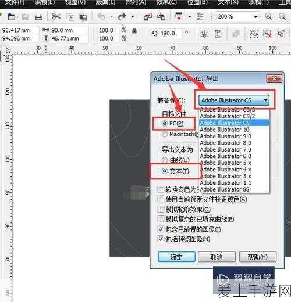Screen dimensions: 291x302
Task: Open the 200% zoom level dropdown
Action: (256, 17)
